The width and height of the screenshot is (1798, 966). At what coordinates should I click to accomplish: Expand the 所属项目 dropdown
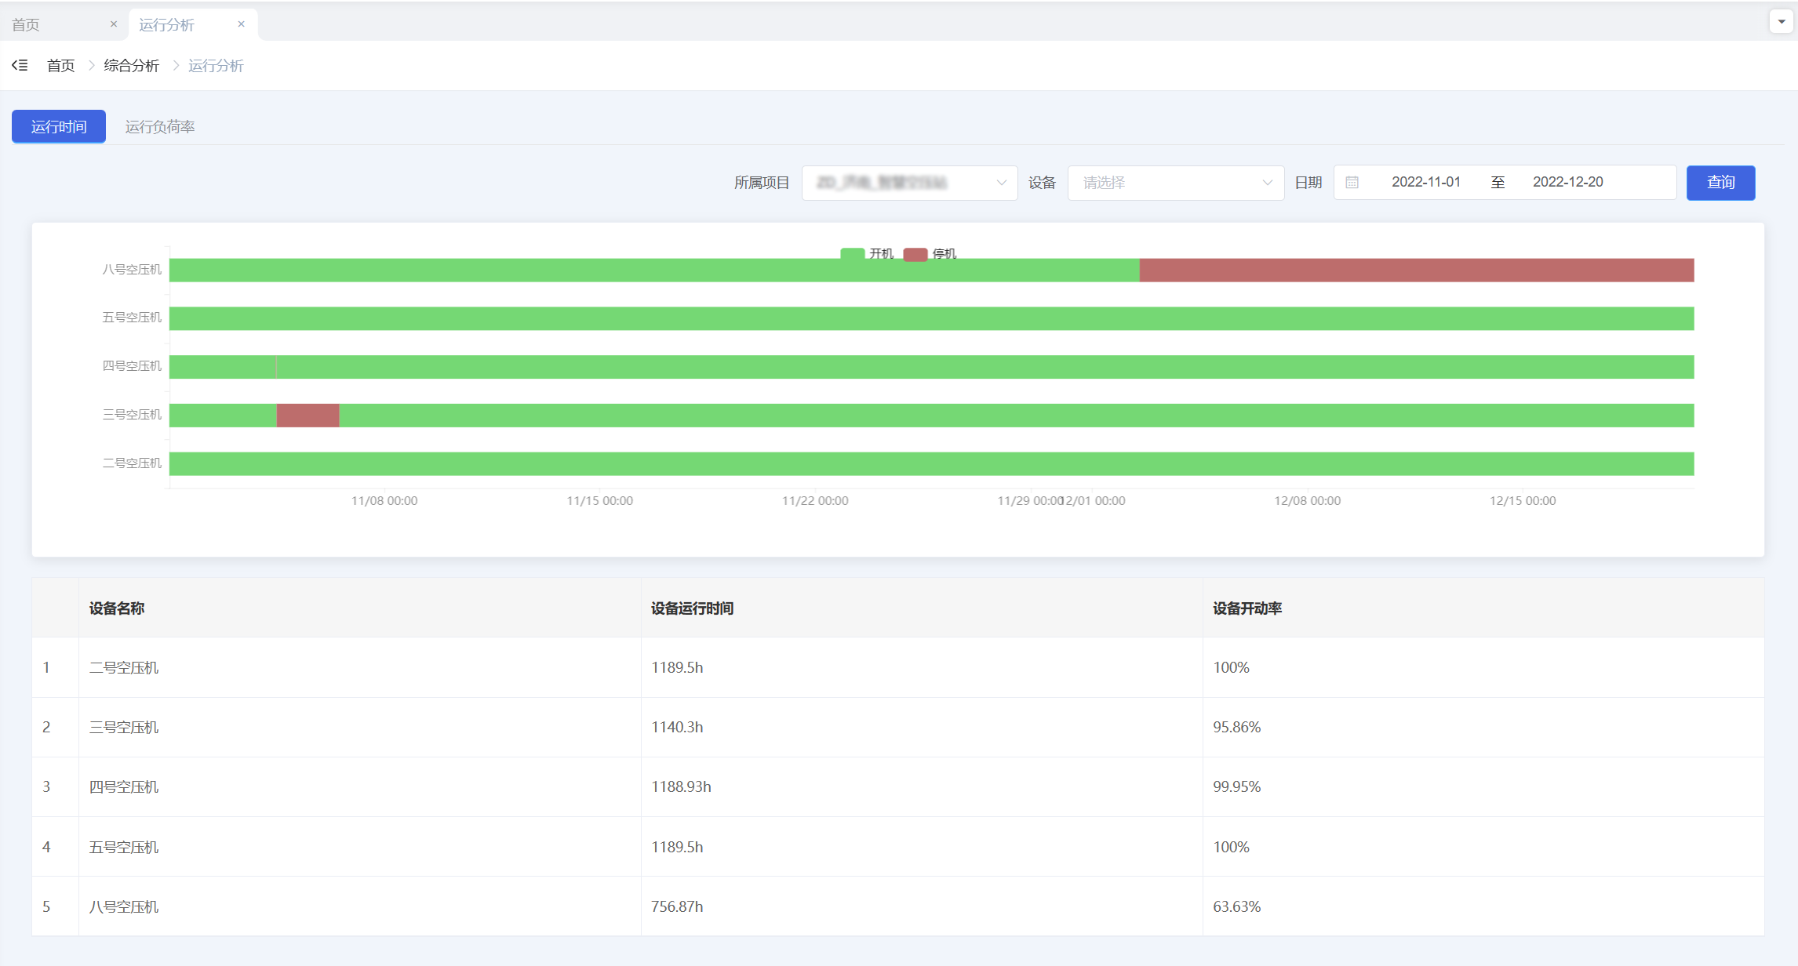pos(909,183)
